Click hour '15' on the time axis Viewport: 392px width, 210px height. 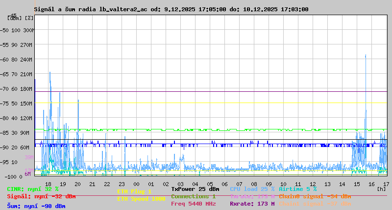[357, 184]
